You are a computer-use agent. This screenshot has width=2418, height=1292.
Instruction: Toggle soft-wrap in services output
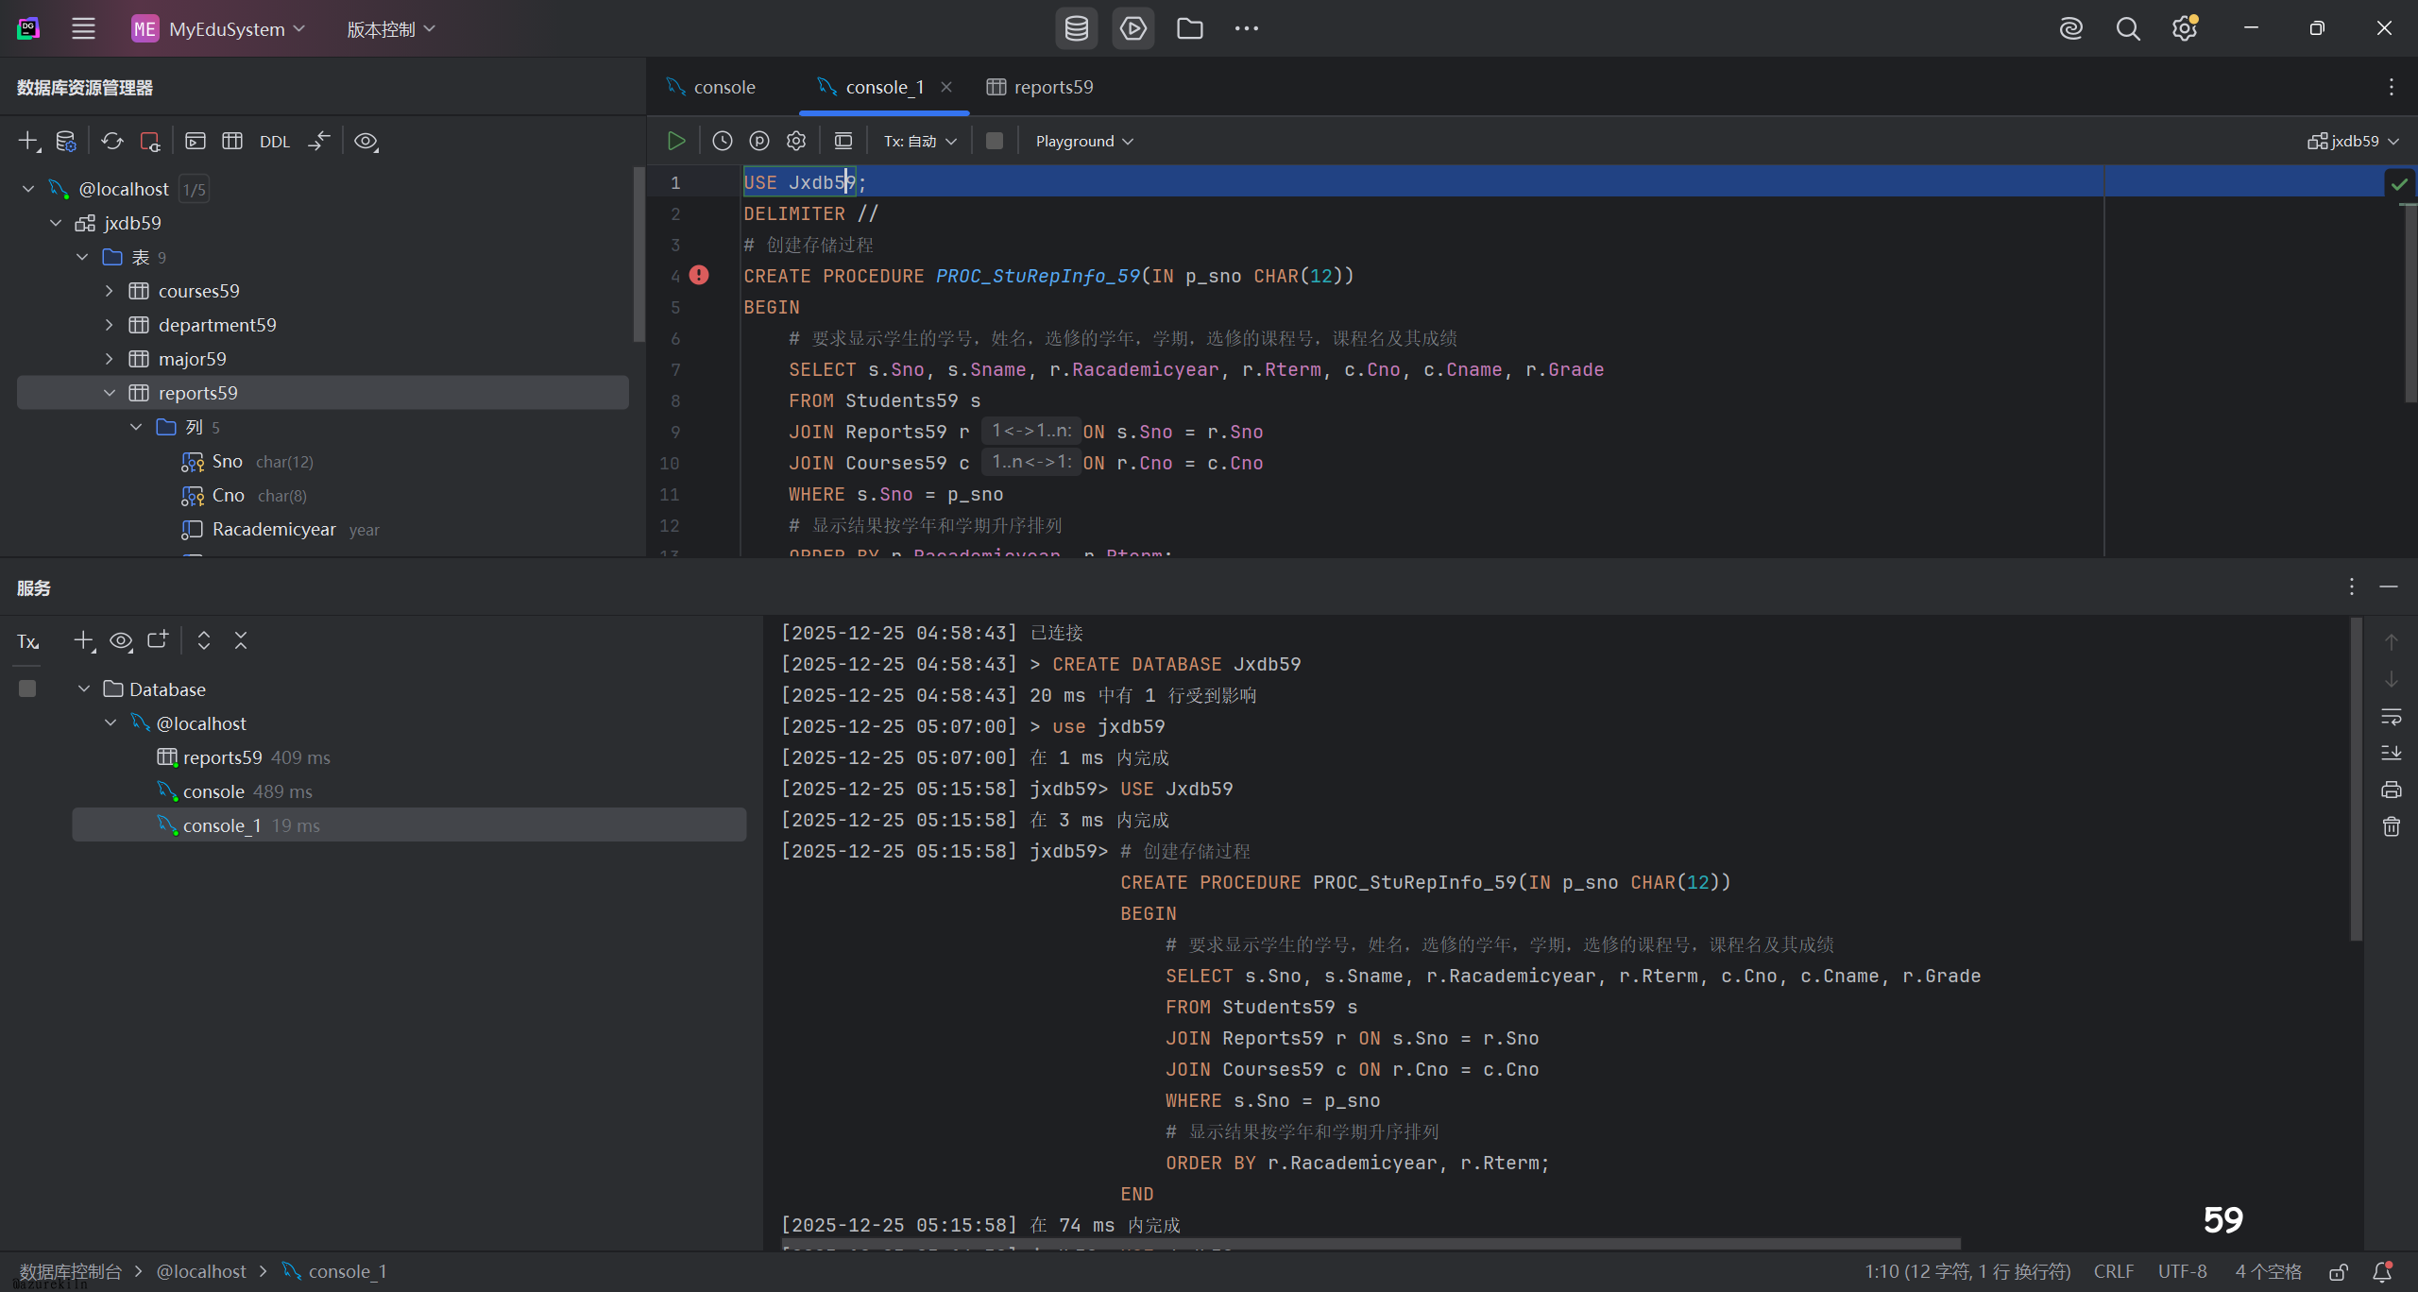coord(2391,717)
